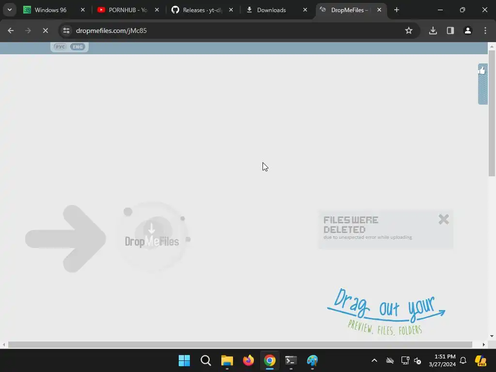Show hidden system tray icons
Image resolution: width=496 pixels, height=372 pixels.
(374, 360)
